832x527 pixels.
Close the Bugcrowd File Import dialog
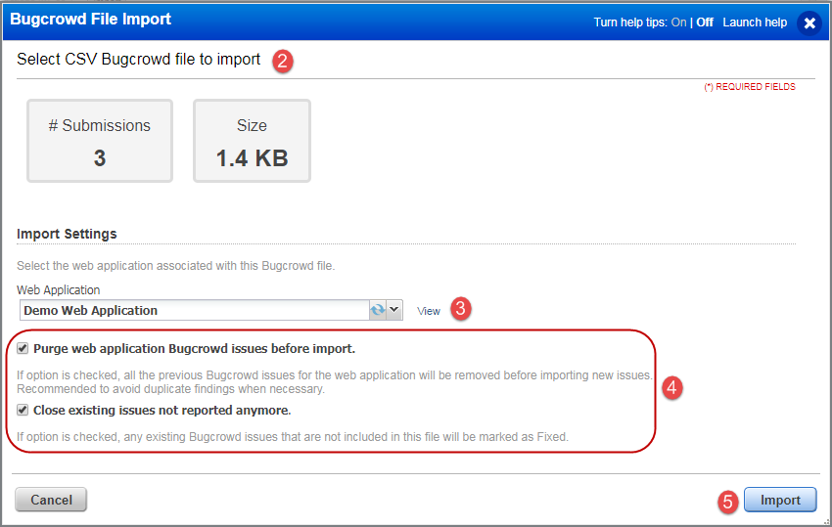pos(809,22)
